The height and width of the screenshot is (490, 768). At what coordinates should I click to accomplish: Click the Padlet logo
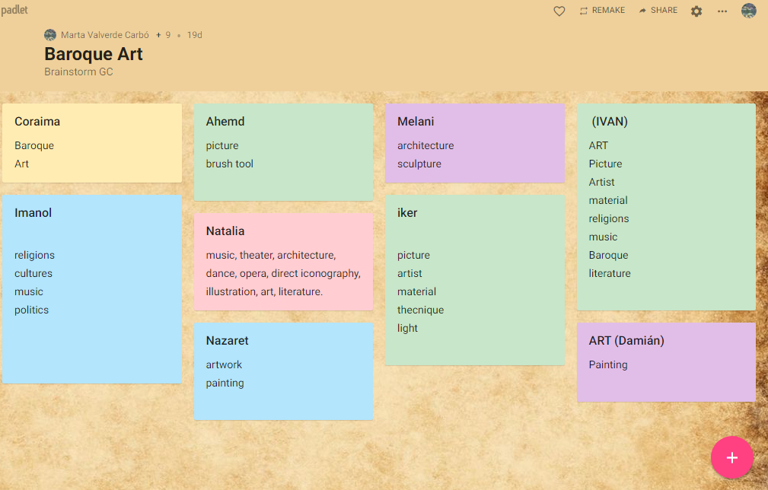coord(14,10)
